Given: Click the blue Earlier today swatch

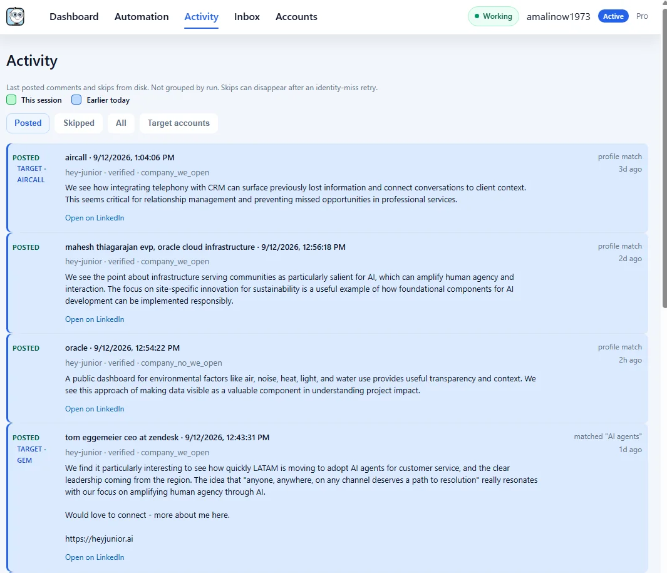Looking at the screenshot, I should click(76, 100).
